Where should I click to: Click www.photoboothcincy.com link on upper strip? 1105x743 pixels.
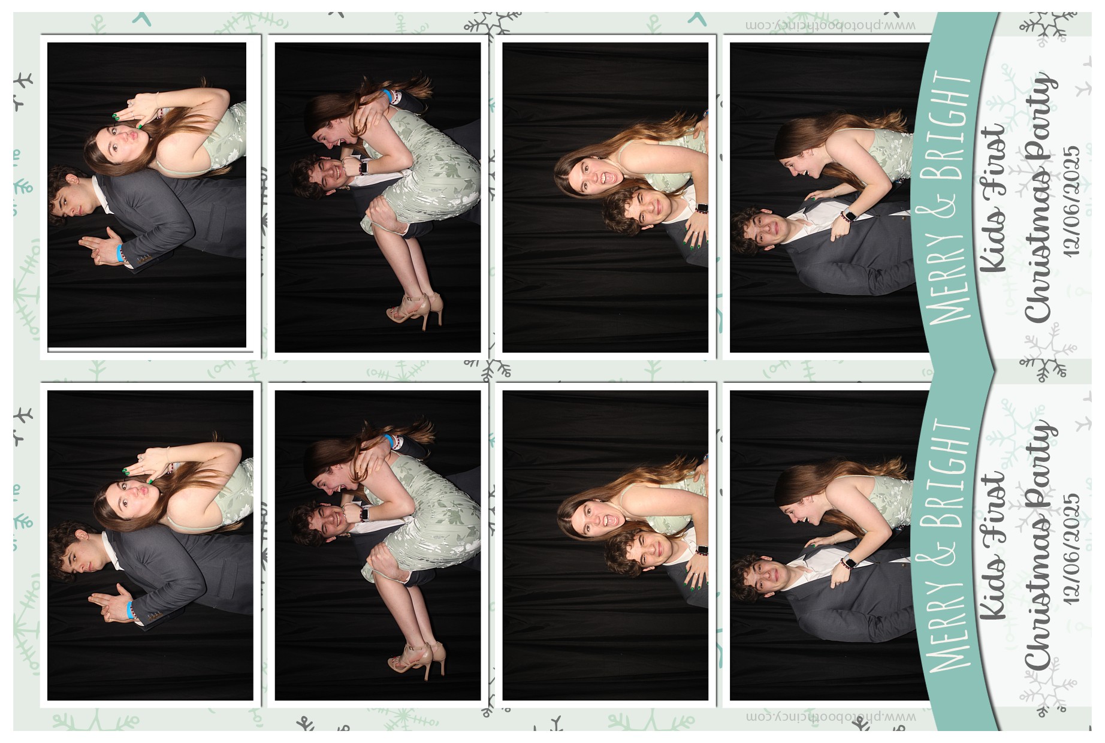(831, 25)
